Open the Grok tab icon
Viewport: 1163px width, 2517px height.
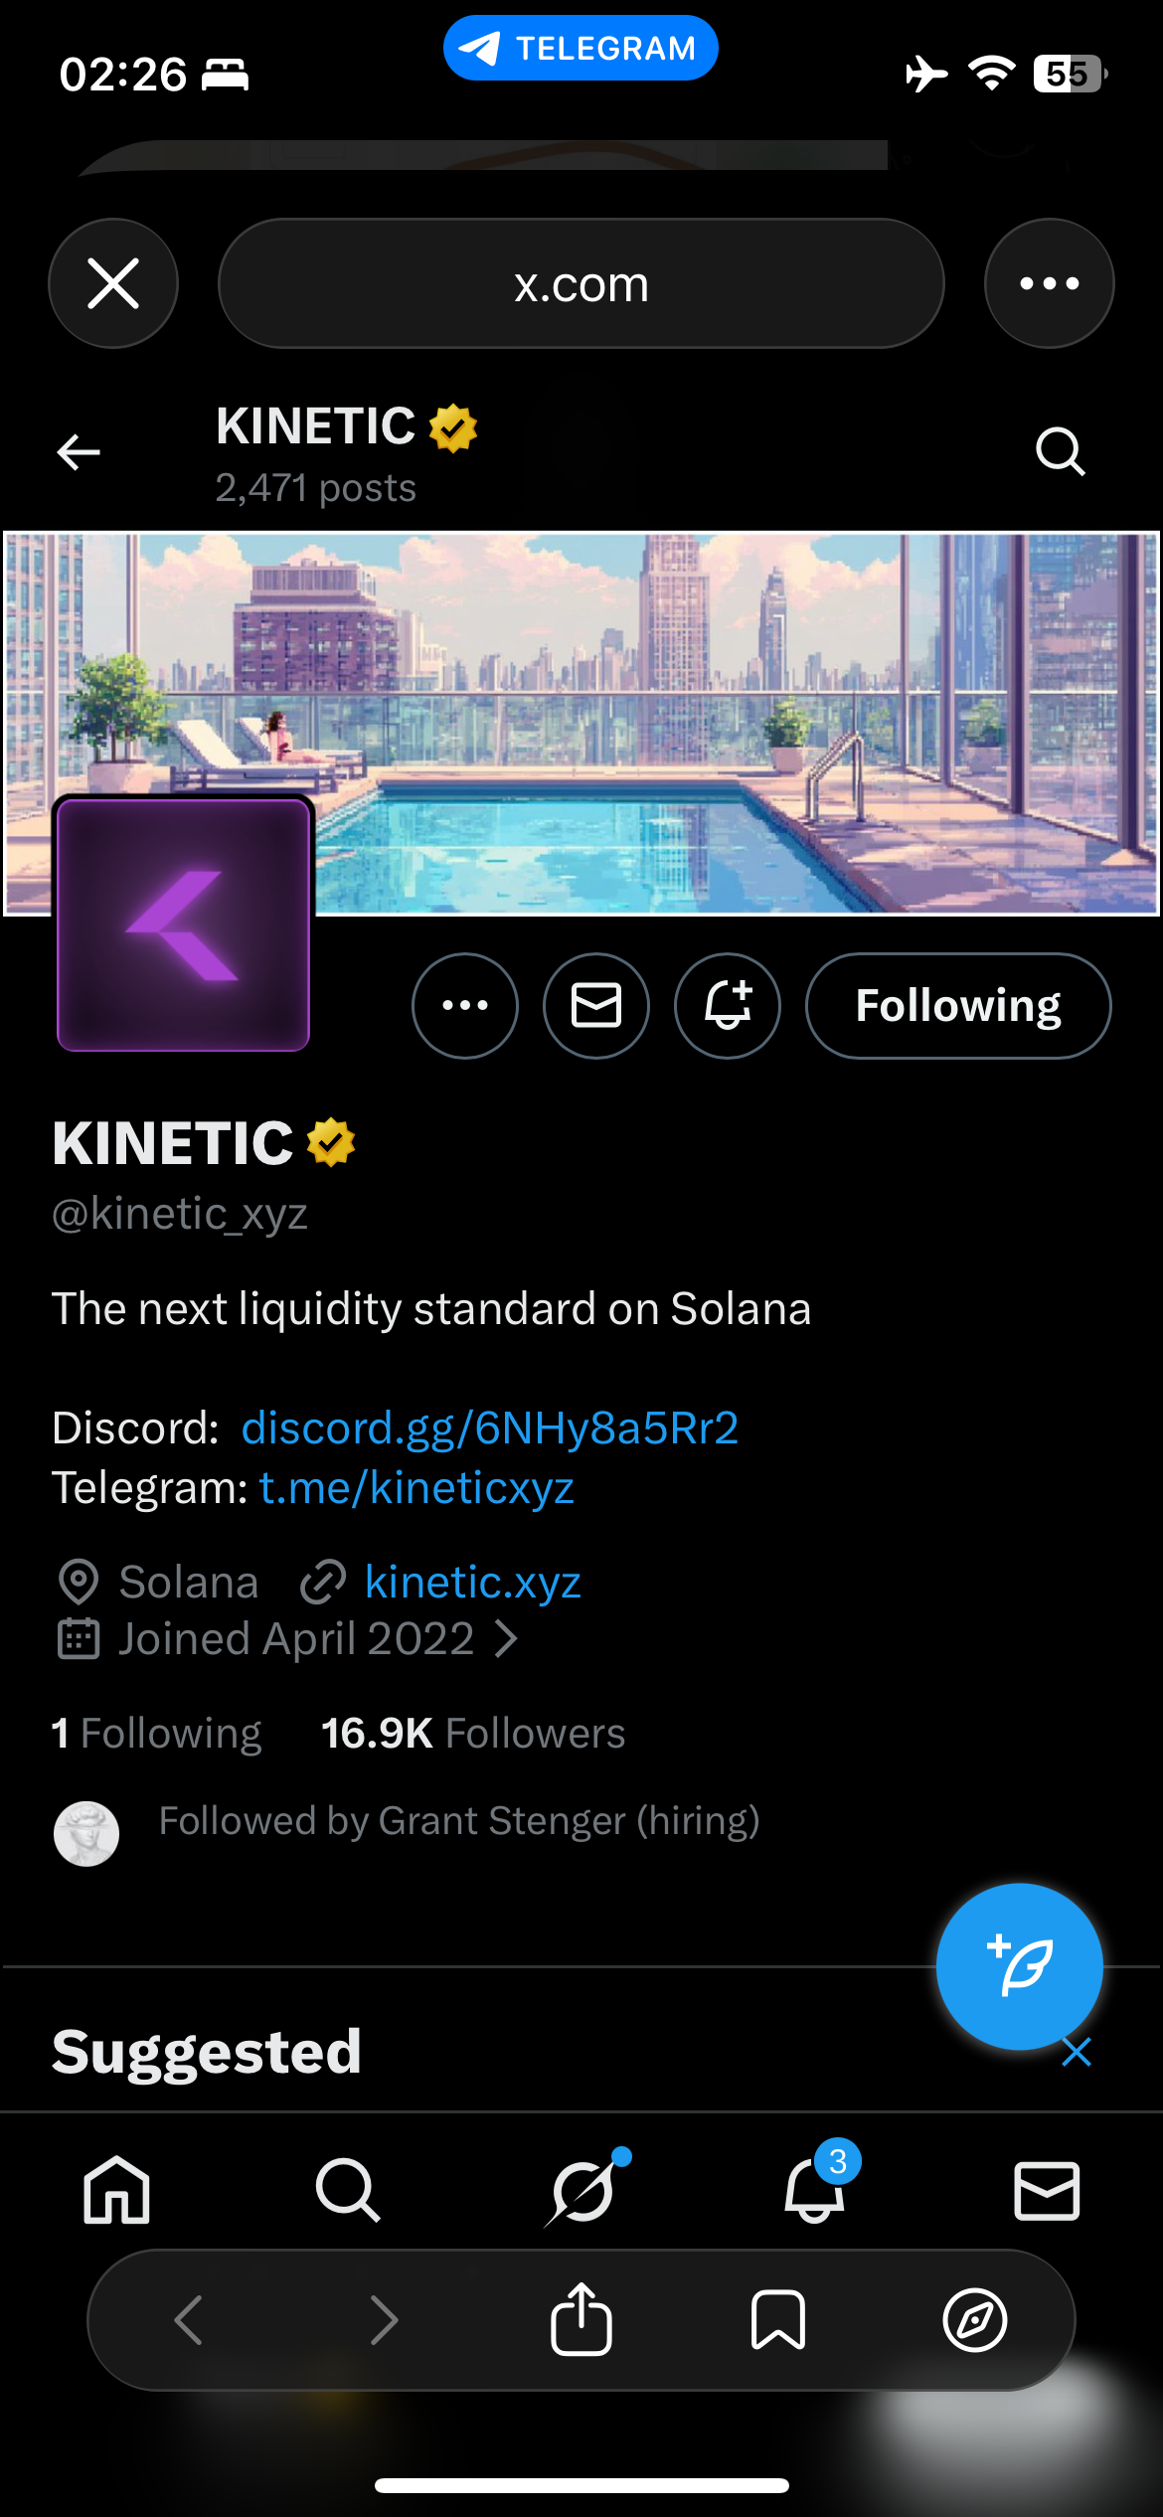tap(582, 2190)
